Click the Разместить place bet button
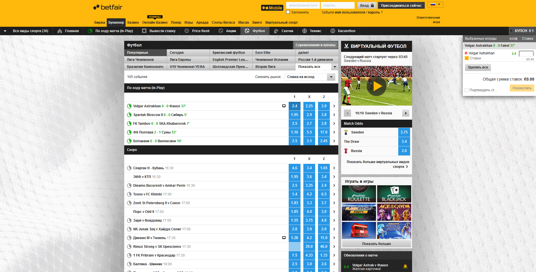The height and width of the screenshot is (272, 536). 522,88
